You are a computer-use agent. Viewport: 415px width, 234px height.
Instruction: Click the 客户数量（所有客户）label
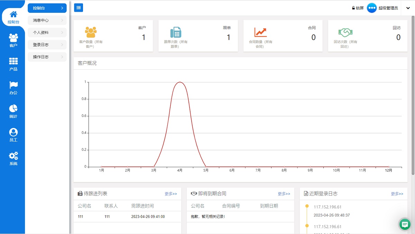click(x=91, y=44)
